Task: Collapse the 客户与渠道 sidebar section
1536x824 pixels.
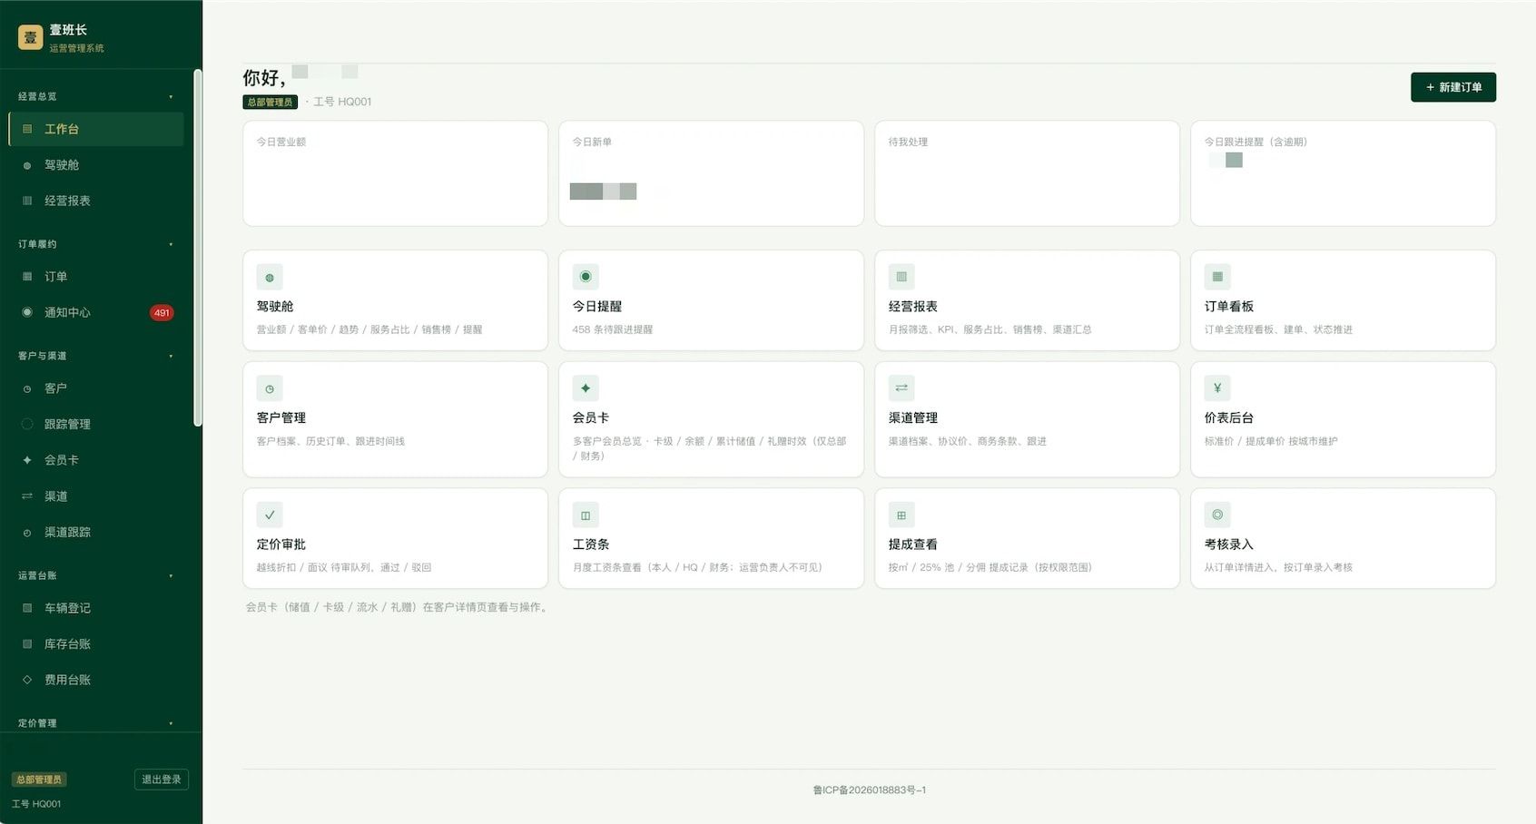Action: pyautogui.click(x=171, y=356)
